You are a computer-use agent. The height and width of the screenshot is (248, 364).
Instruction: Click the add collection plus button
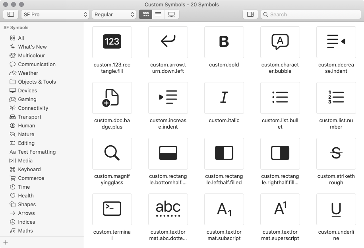6,242
